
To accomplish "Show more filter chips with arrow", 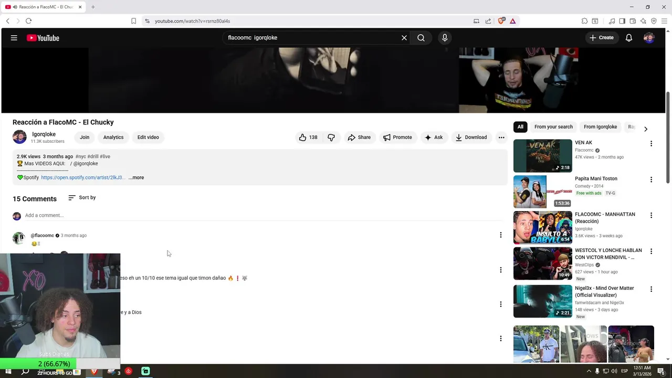I will (646, 129).
